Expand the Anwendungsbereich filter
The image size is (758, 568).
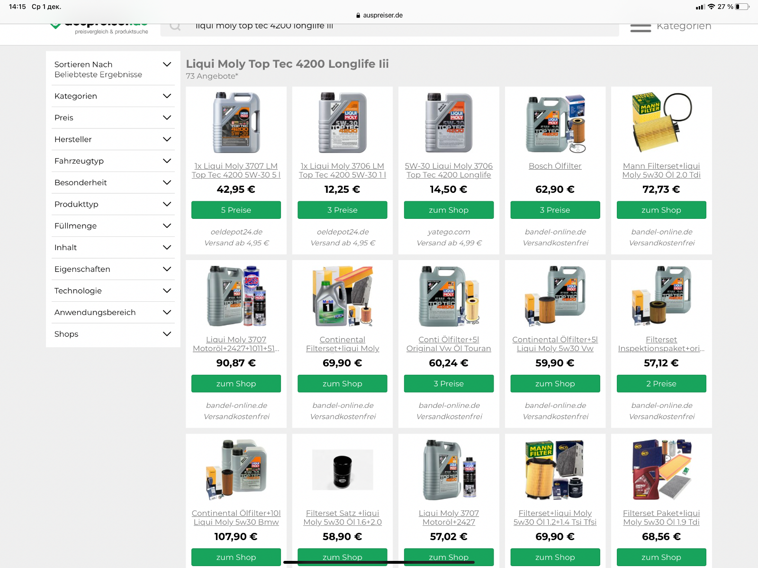[113, 313]
